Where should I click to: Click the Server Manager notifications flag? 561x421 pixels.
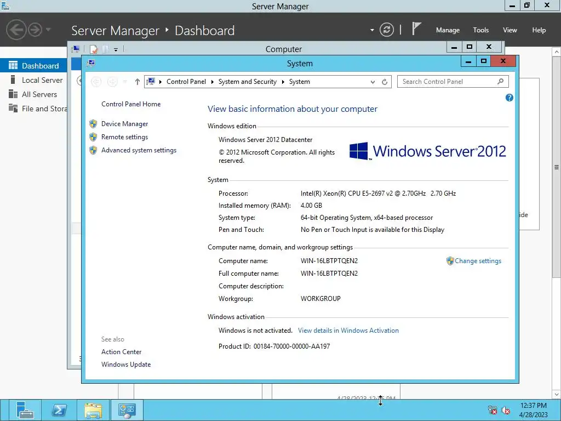[416, 29]
